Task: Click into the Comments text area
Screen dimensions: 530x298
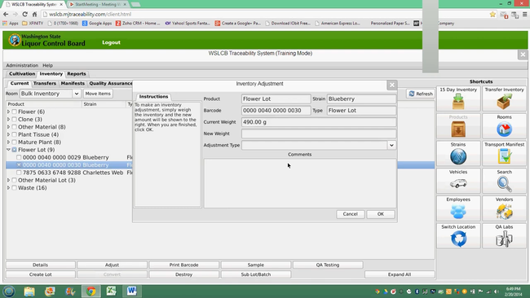Action: (x=300, y=183)
